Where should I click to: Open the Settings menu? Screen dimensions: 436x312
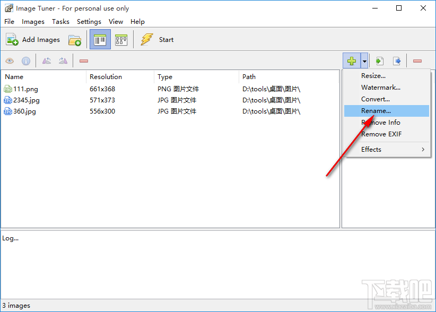(x=89, y=22)
